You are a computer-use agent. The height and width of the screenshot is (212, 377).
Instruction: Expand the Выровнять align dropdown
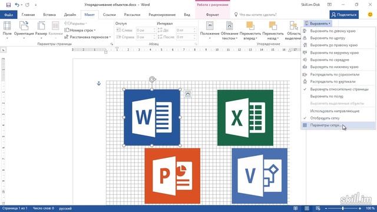click(x=318, y=24)
